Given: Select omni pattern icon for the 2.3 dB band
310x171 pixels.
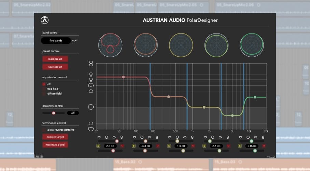Looking at the screenshot, I should 107,137.
